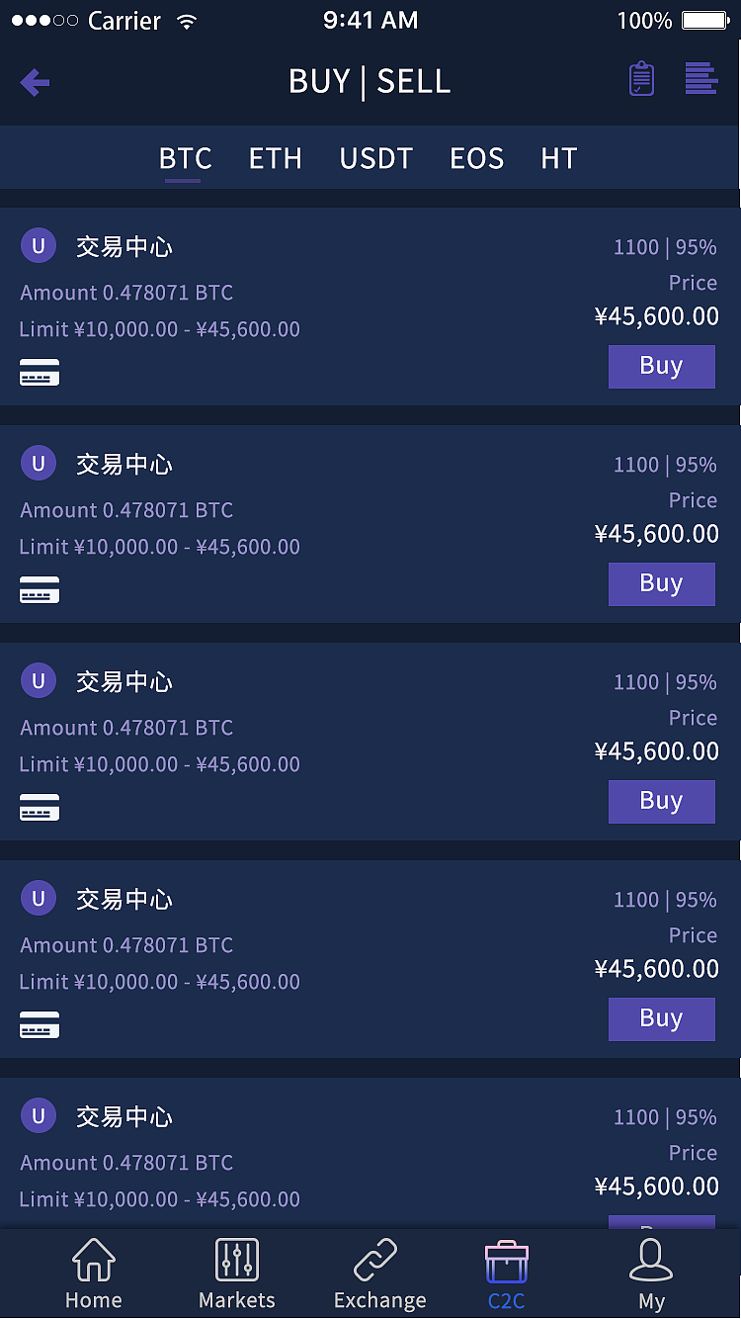
Task: Open Markets from bottom navigation
Action: [x=237, y=1274]
